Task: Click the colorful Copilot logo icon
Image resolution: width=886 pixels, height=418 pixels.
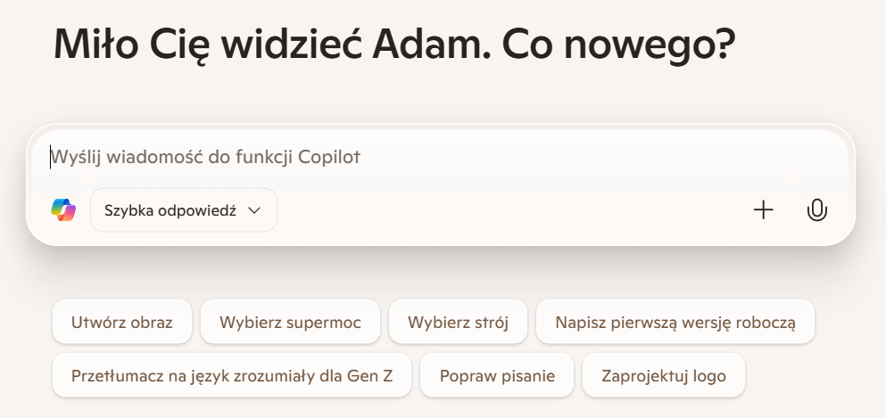Action: 63,209
